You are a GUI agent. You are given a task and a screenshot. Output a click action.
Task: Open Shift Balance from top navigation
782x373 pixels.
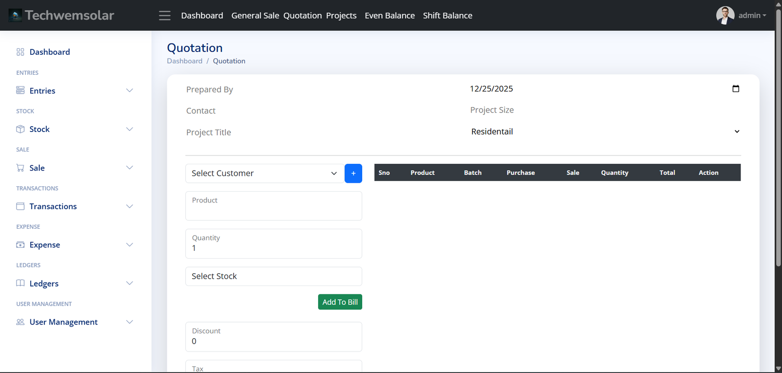(x=448, y=16)
